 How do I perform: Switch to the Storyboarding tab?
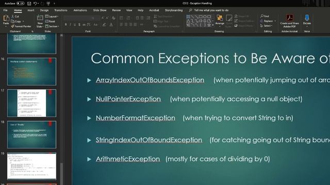point(174,10)
